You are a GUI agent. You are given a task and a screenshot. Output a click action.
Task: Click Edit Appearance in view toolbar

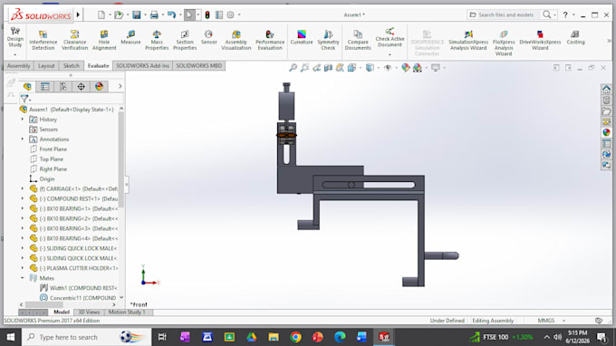[406, 68]
